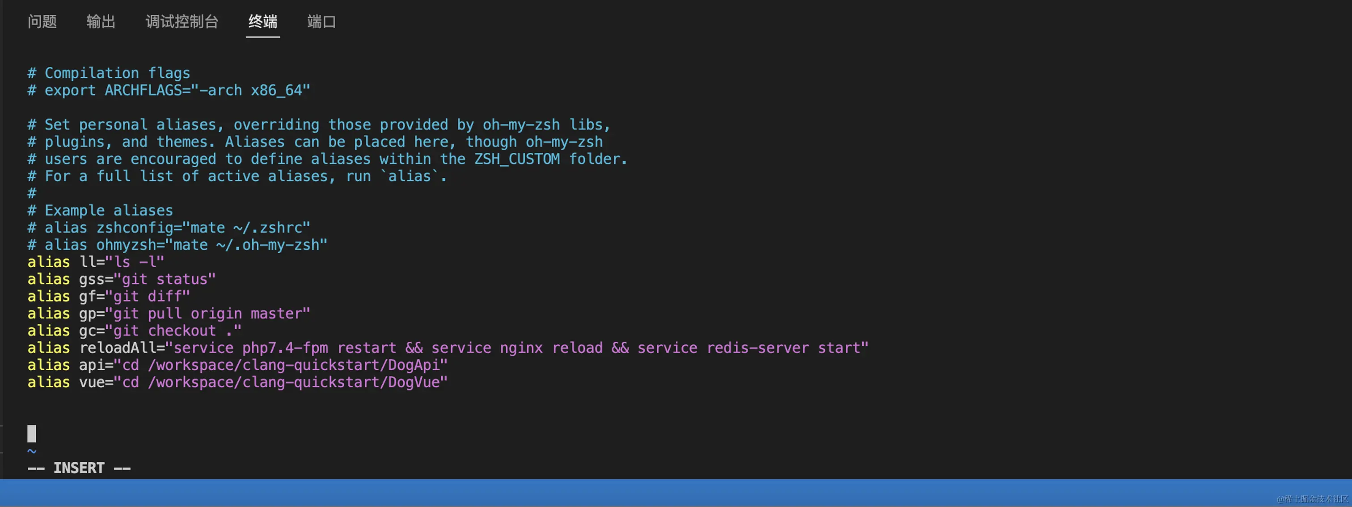The width and height of the screenshot is (1352, 507).
Task: Click the active 终端 tab
Action: click(262, 21)
